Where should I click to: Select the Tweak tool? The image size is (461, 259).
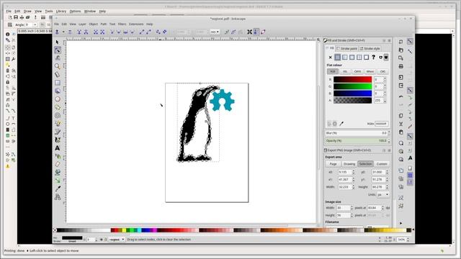tap(58, 58)
